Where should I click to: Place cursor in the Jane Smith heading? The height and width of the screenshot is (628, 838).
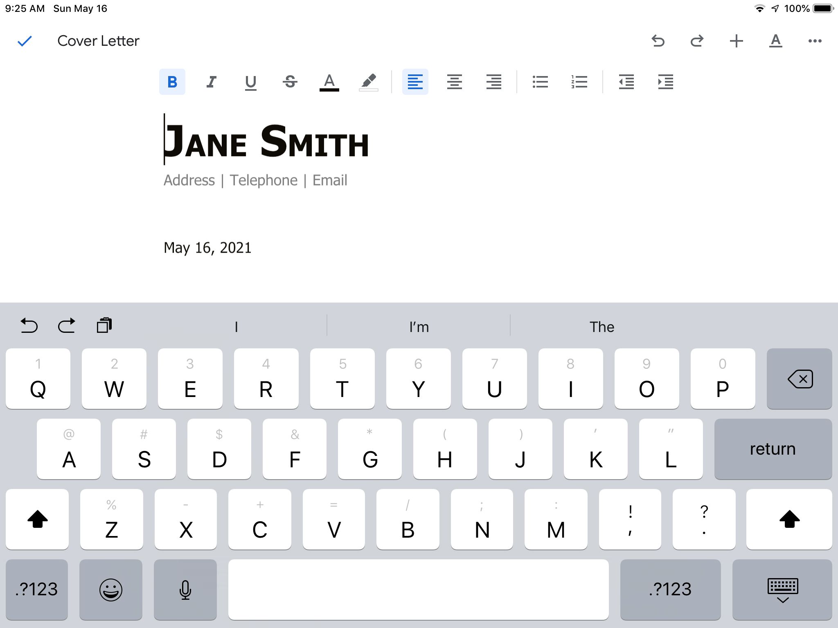tap(266, 141)
